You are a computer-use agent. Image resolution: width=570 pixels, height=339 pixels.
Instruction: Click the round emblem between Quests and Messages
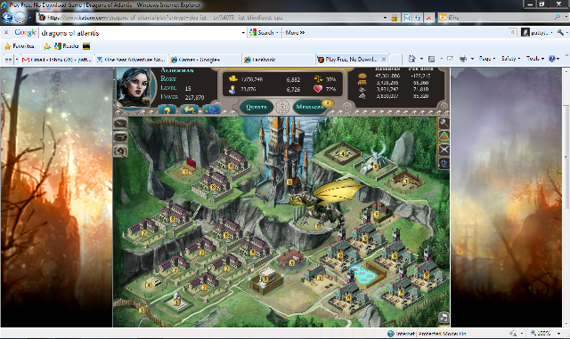[x=282, y=107]
